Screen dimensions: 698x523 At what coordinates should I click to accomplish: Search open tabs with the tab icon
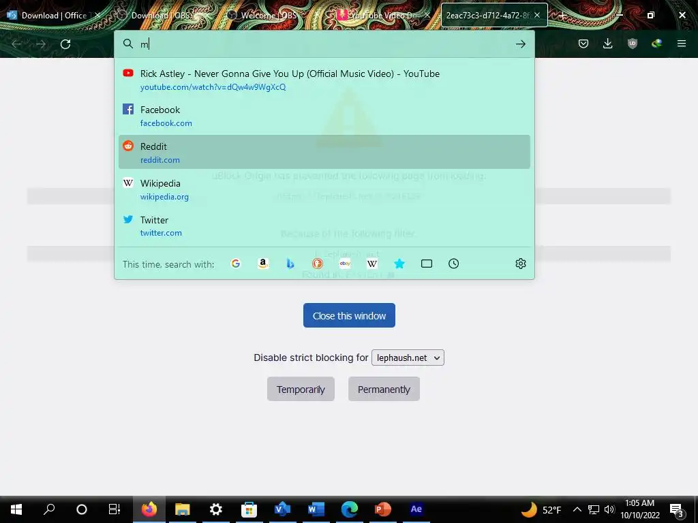pyautogui.click(x=427, y=264)
